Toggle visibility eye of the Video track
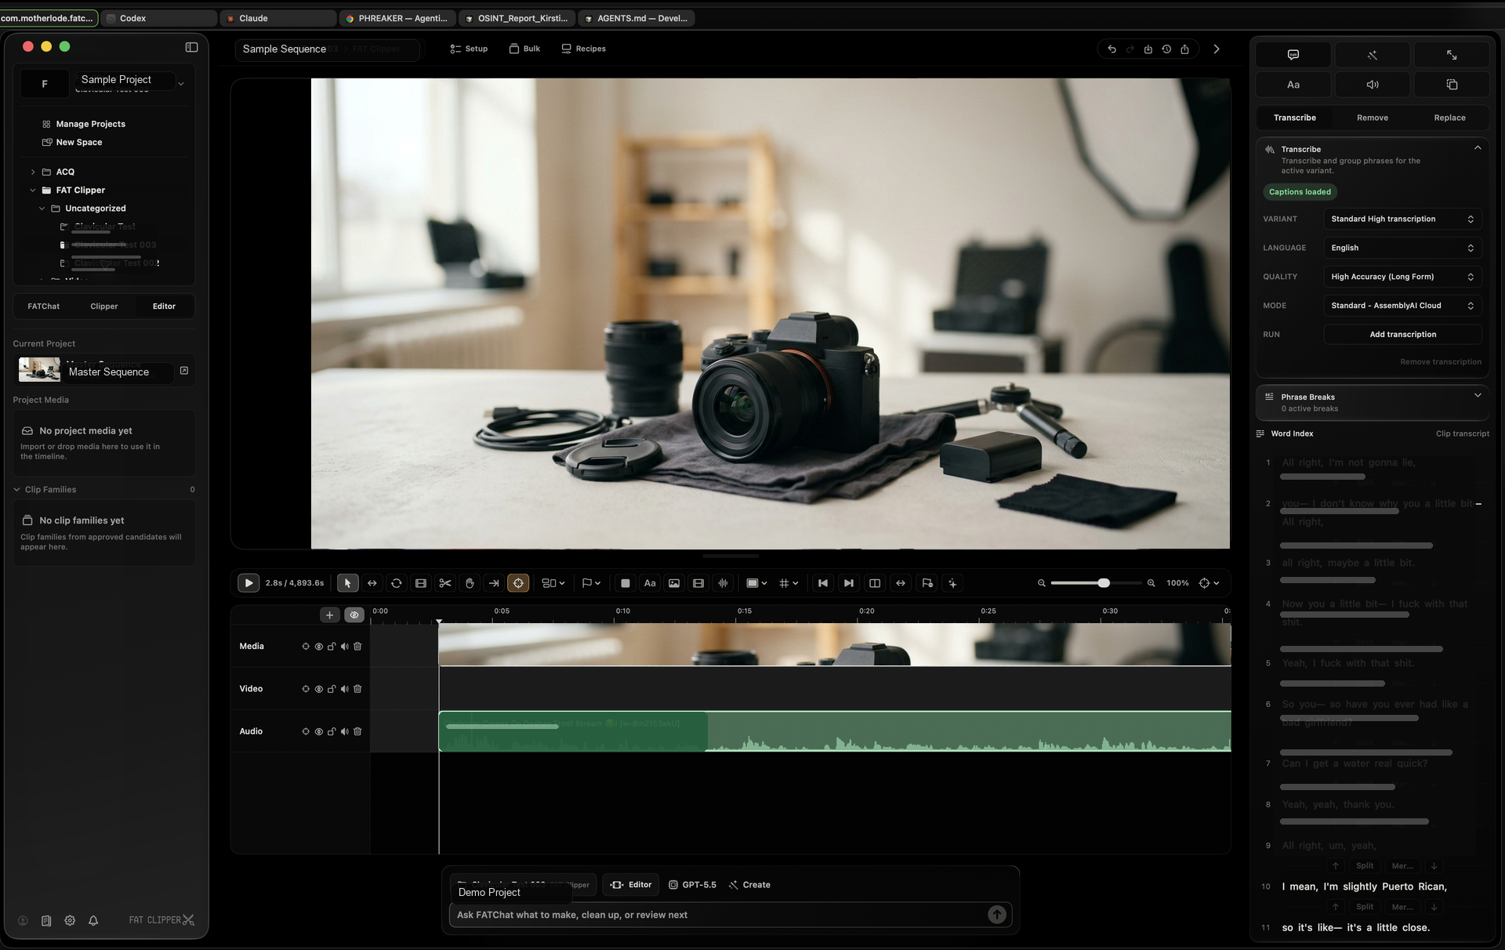 (x=319, y=689)
